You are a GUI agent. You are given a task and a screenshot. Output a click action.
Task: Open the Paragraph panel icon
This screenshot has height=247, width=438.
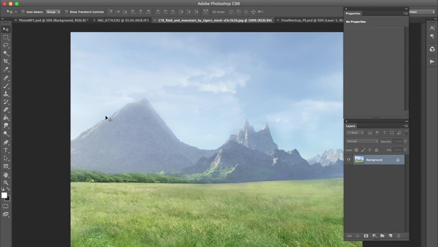click(x=432, y=37)
